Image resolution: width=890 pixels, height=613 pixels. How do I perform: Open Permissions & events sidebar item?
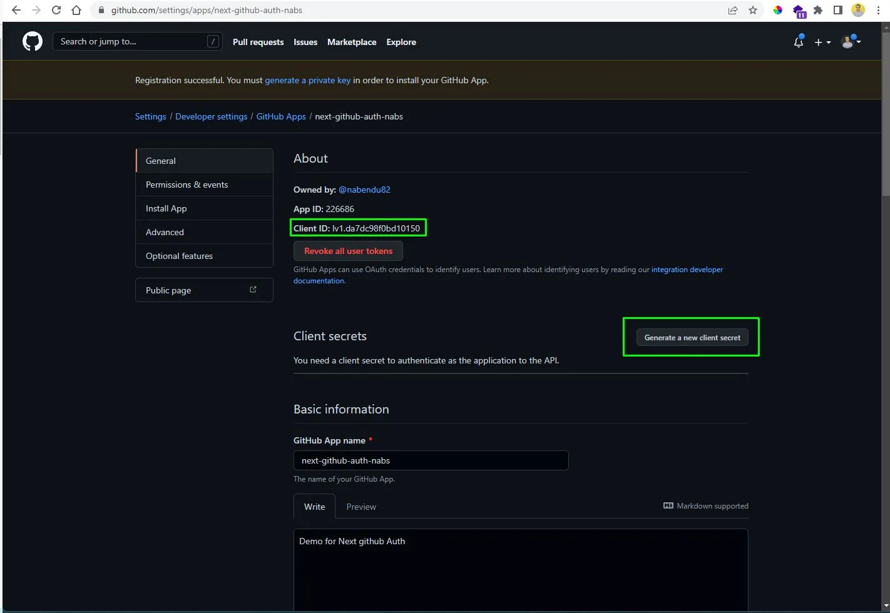pos(204,185)
